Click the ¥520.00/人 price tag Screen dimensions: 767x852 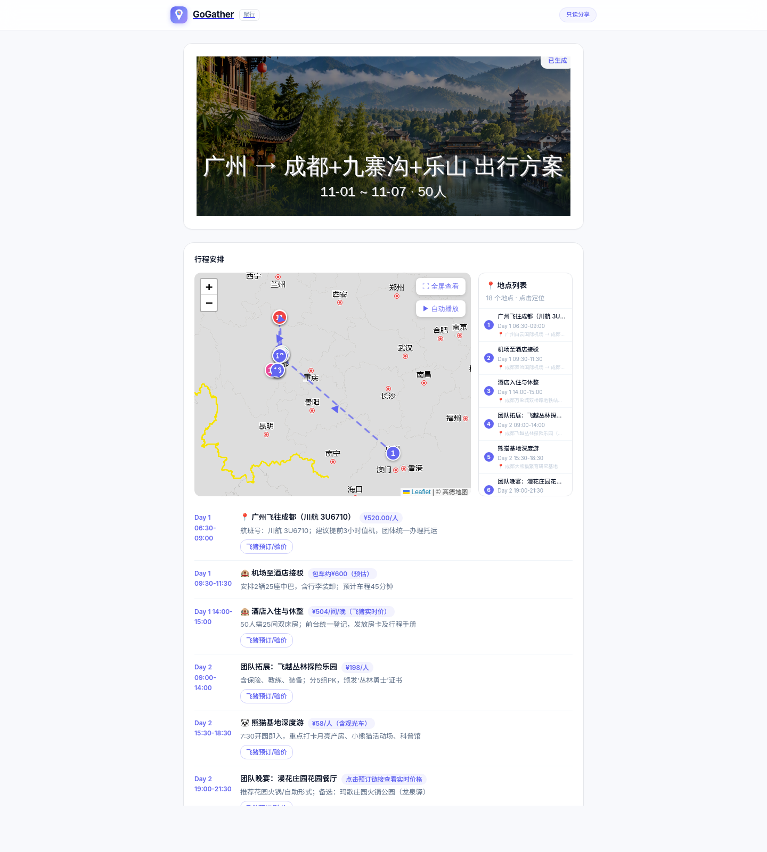coord(381,518)
